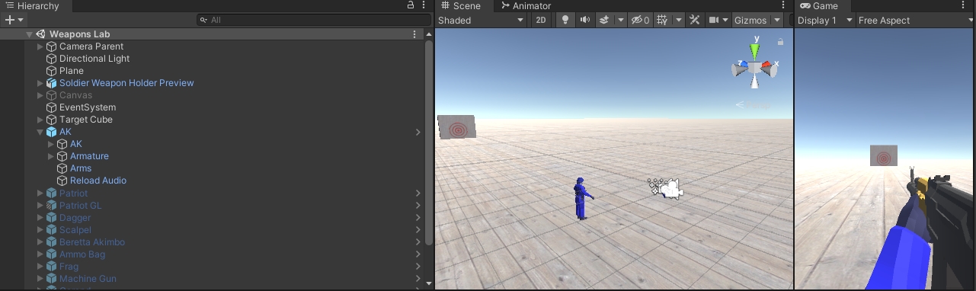The image size is (976, 291).
Task: Toggle the Hierarchy panel lock icon
Action: tap(411, 5)
